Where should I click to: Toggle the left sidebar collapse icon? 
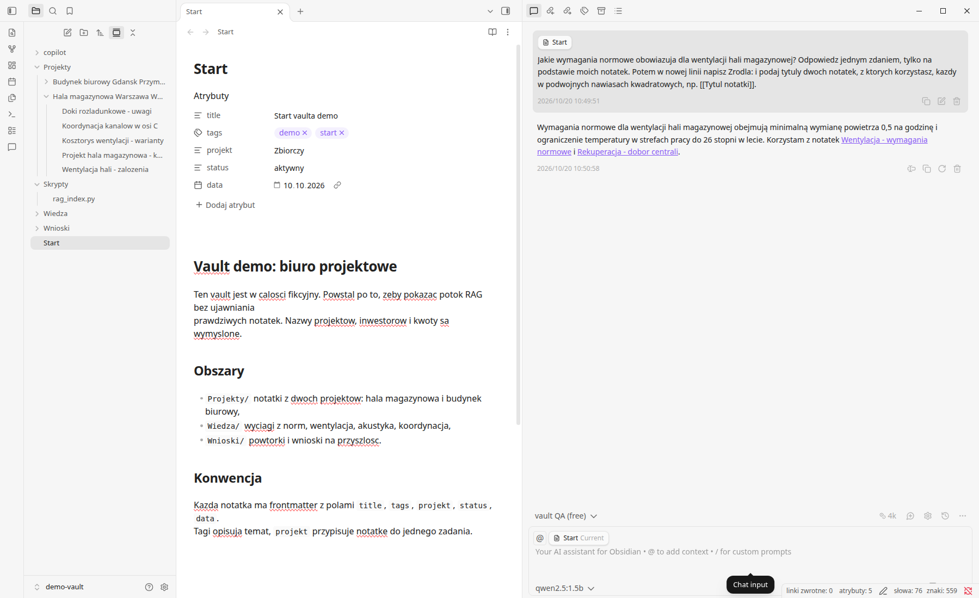click(12, 11)
